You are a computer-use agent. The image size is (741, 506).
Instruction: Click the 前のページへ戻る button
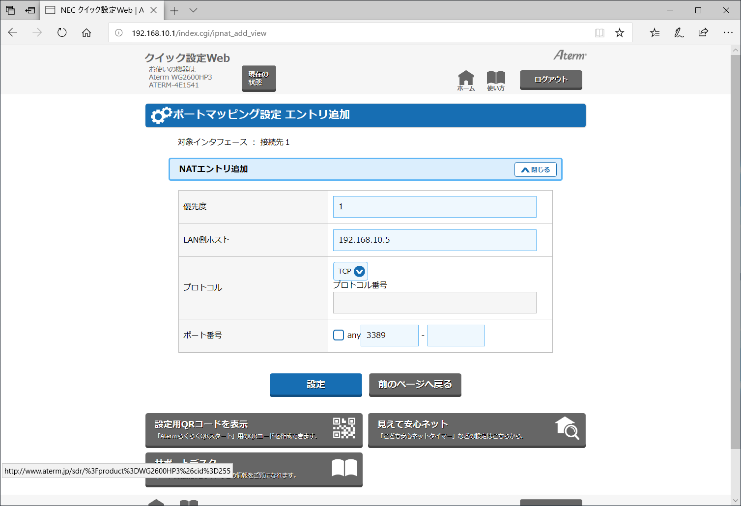[x=415, y=385]
